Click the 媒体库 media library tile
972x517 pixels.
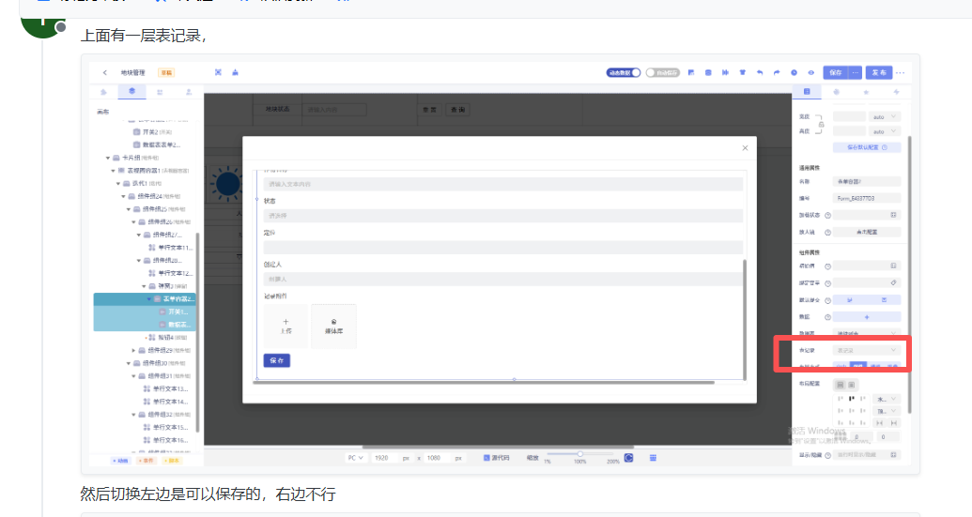coord(333,327)
